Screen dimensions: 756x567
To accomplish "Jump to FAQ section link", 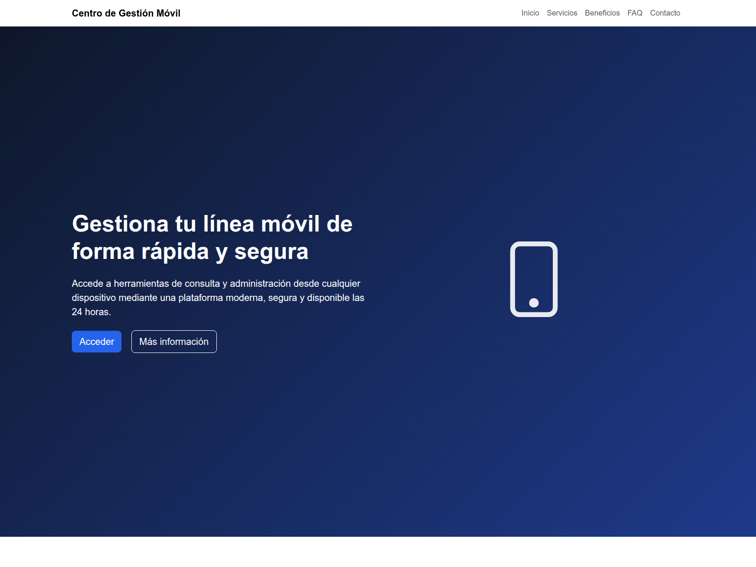I will [x=635, y=13].
